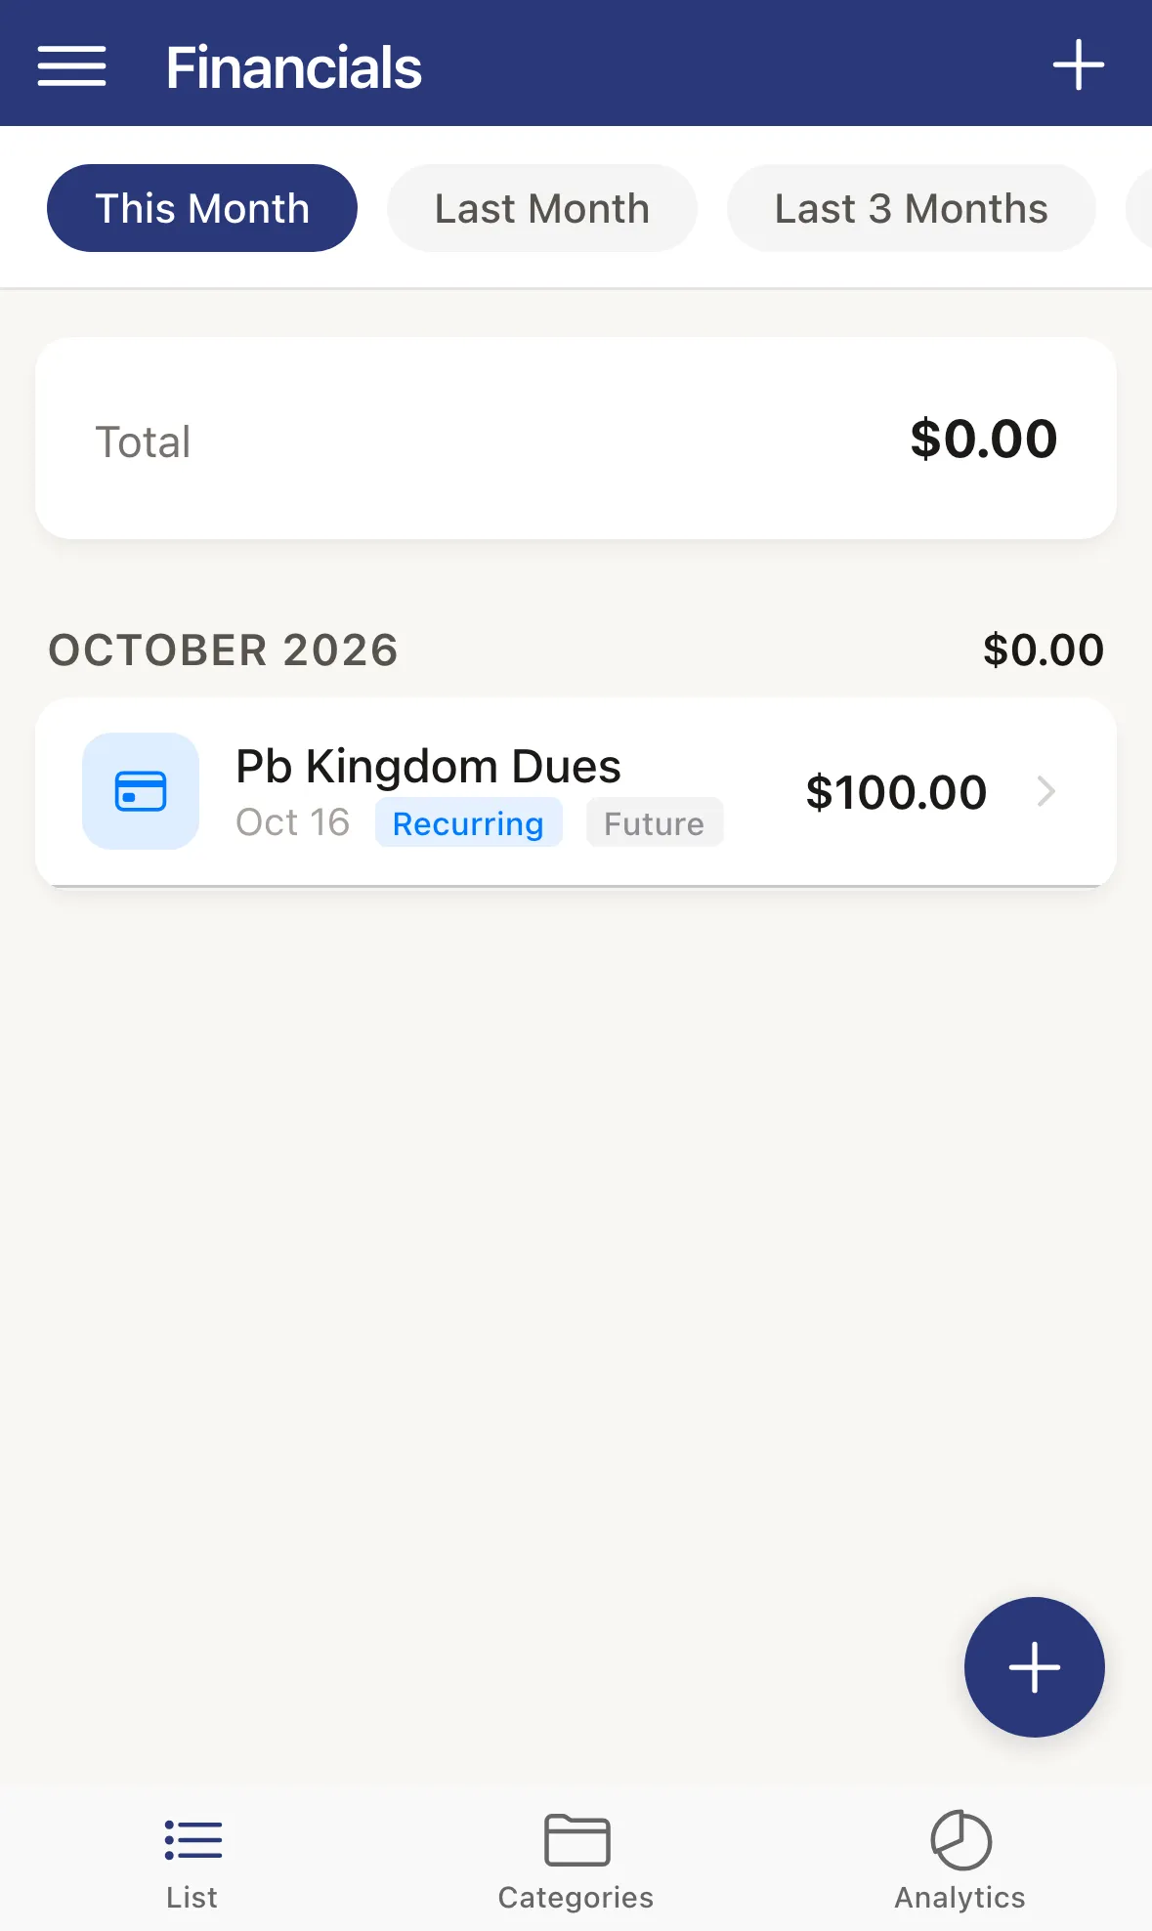1152x1931 pixels.
Task: Switch to the Analytics tab label
Action: point(960,1897)
